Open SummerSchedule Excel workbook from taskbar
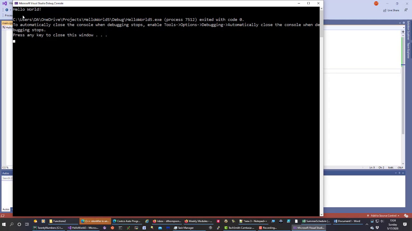 (x=316, y=221)
